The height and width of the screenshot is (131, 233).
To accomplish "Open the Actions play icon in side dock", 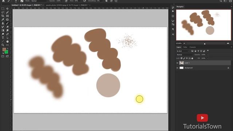I will tap(173, 11).
